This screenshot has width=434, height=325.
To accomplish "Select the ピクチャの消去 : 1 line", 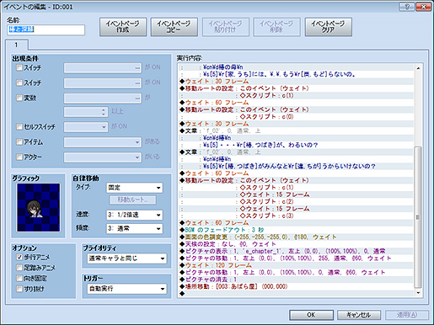I will 297,280.
